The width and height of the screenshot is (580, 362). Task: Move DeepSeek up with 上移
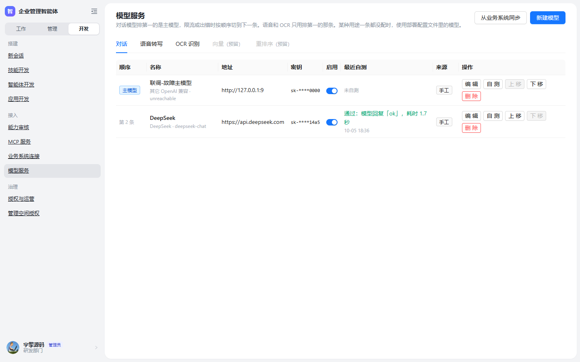[515, 116]
